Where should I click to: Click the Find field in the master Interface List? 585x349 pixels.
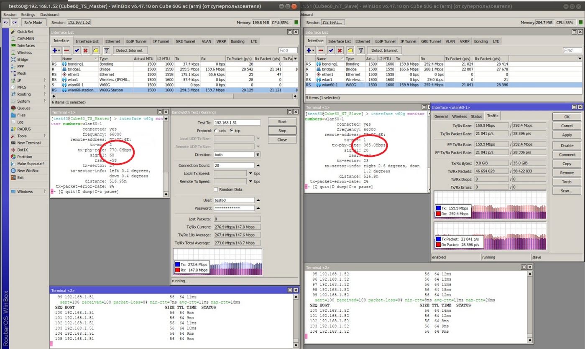(288, 50)
